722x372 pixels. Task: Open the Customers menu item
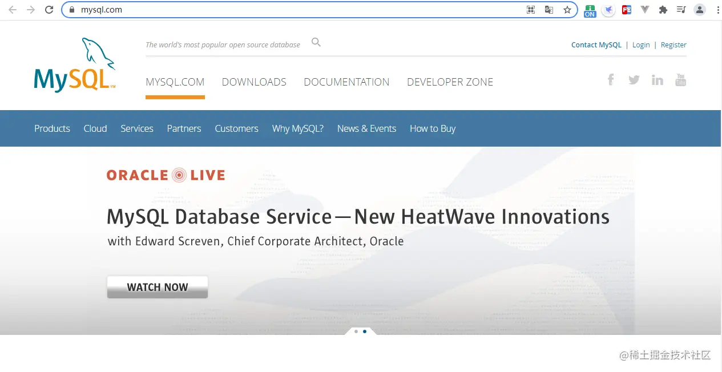(x=236, y=128)
